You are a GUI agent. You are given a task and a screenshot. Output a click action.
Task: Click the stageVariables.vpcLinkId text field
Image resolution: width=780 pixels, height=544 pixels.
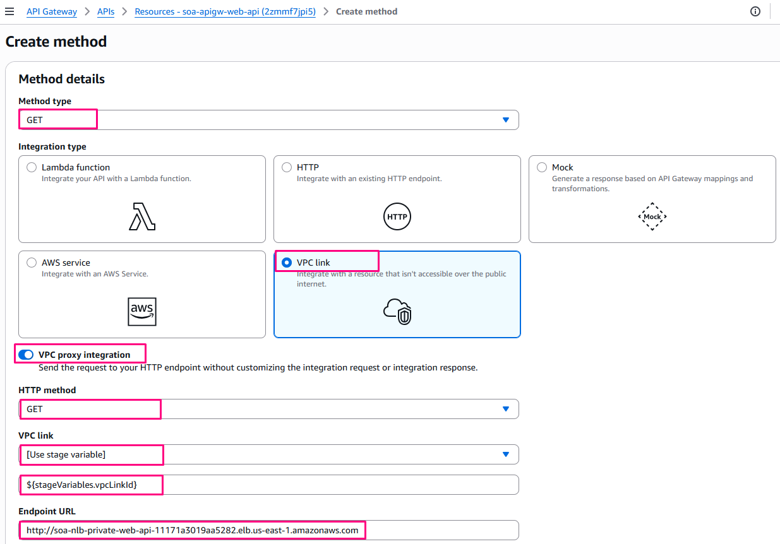point(268,485)
